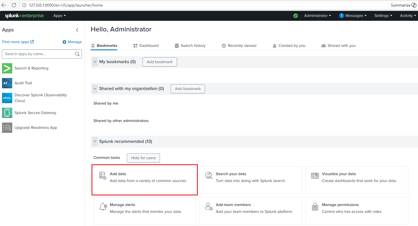Click the Manage gear icon in Apps panel

click(x=64, y=42)
